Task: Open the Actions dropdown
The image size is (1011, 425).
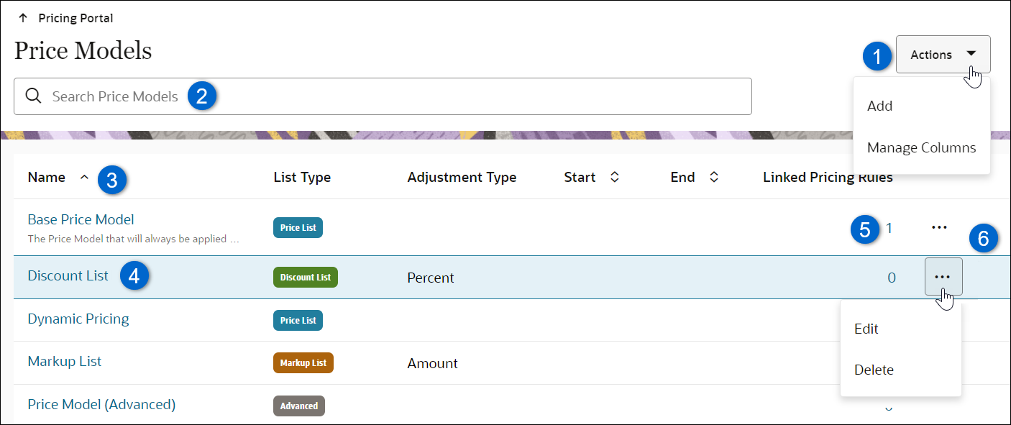Action: click(x=943, y=54)
